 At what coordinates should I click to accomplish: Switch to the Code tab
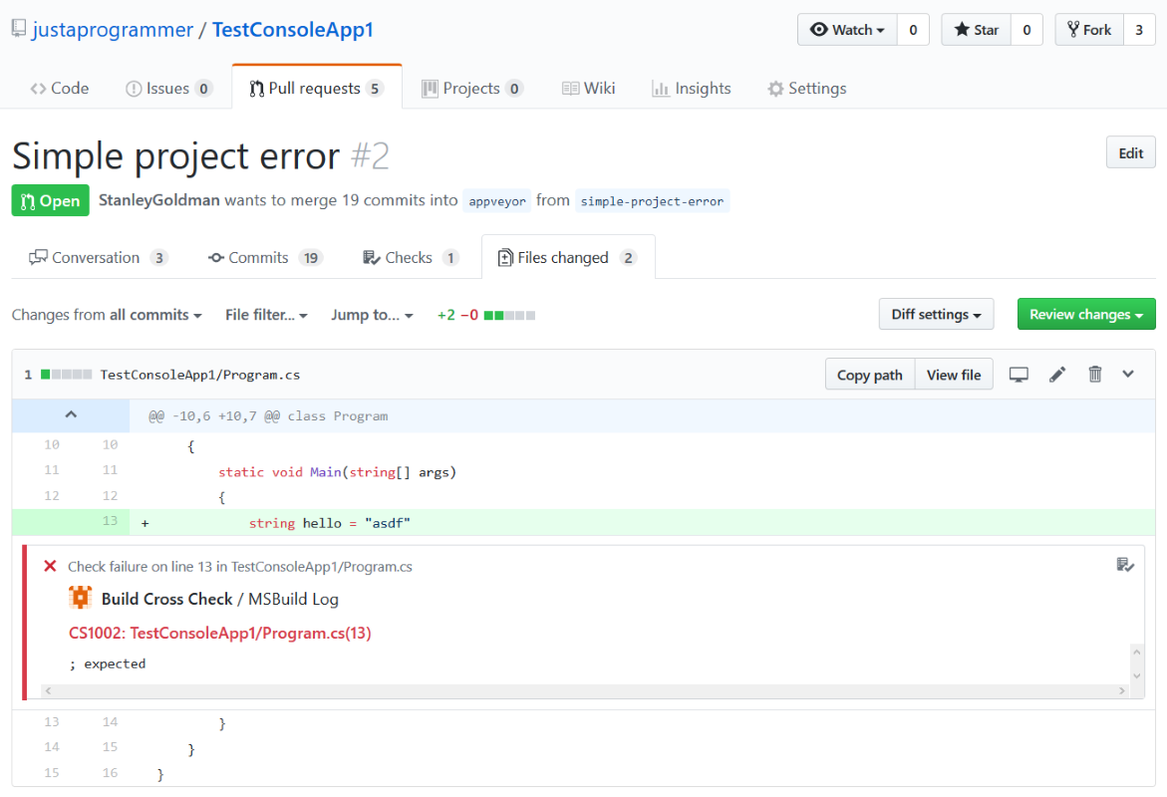pyautogui.click(x=60, y=89)
